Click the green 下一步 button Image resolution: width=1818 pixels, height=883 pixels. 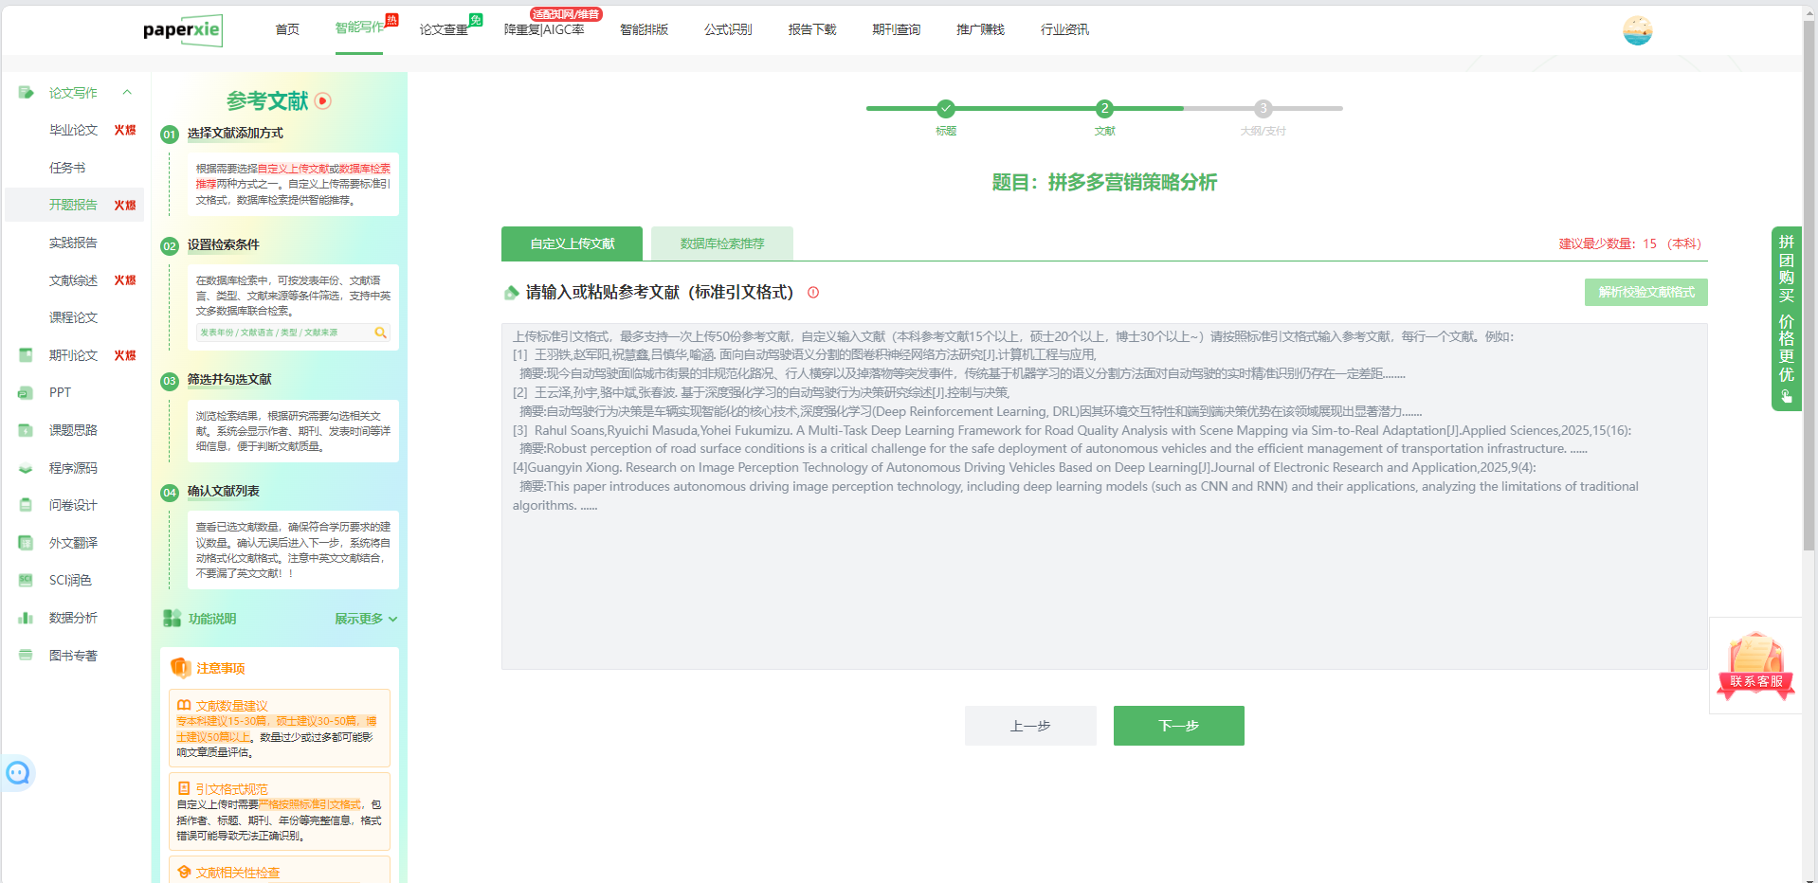coord(1178,726)
